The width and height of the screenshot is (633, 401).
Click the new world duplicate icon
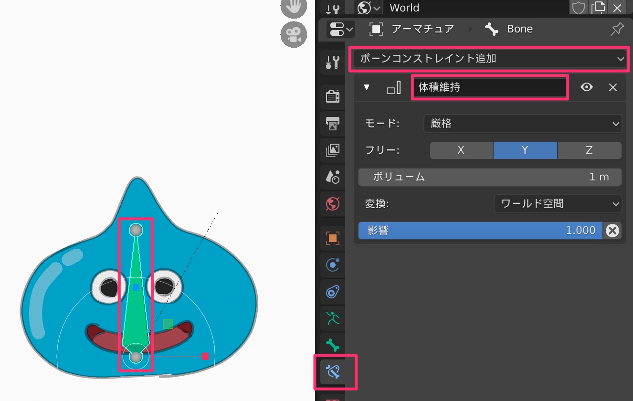click(x=598, y=8)
